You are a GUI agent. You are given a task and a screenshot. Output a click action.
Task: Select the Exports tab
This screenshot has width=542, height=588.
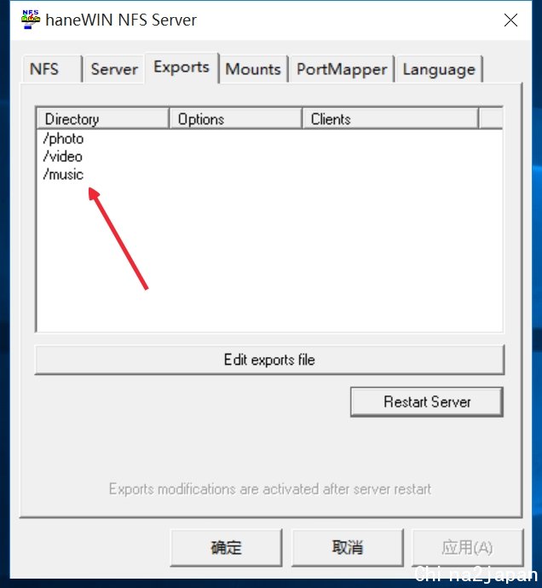pyautogui.click(x=182, y=67)
